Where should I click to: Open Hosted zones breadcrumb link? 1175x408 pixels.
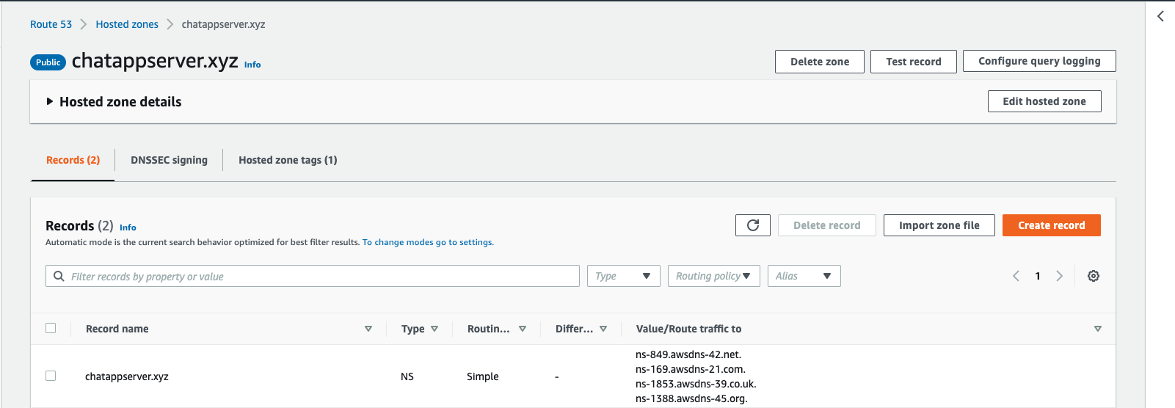click(127, 24)
